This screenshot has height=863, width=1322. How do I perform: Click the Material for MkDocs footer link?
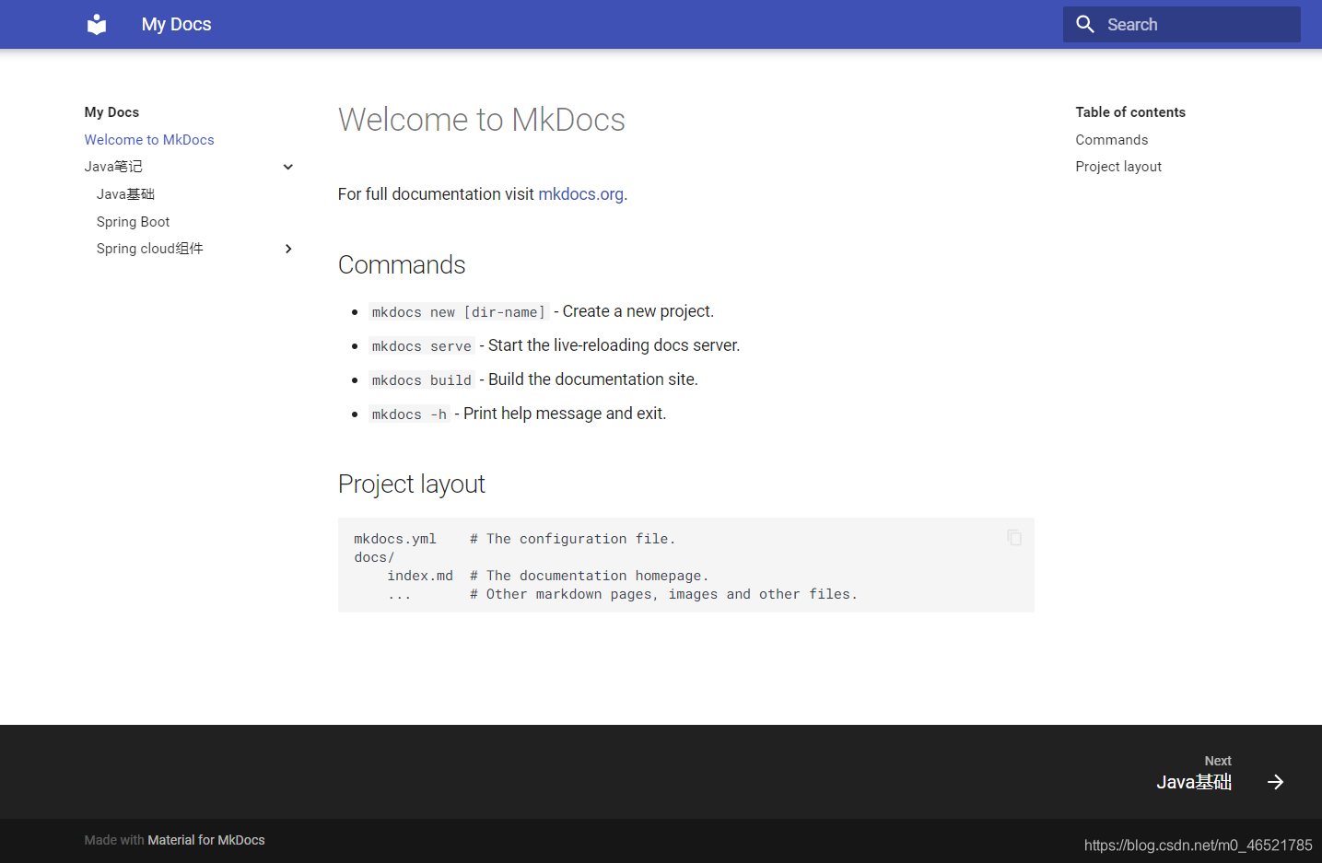[206, 840]
